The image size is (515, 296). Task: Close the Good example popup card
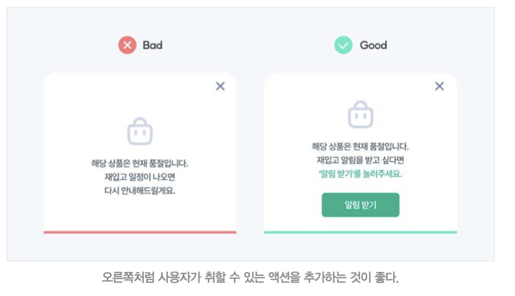[440, 86]
